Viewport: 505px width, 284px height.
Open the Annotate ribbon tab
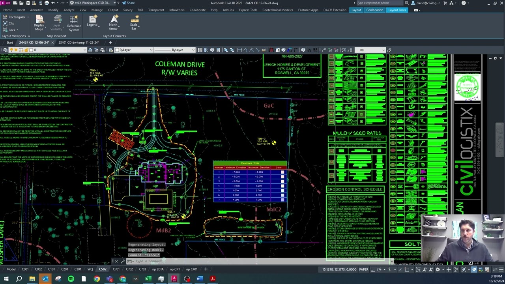[37, 10]
